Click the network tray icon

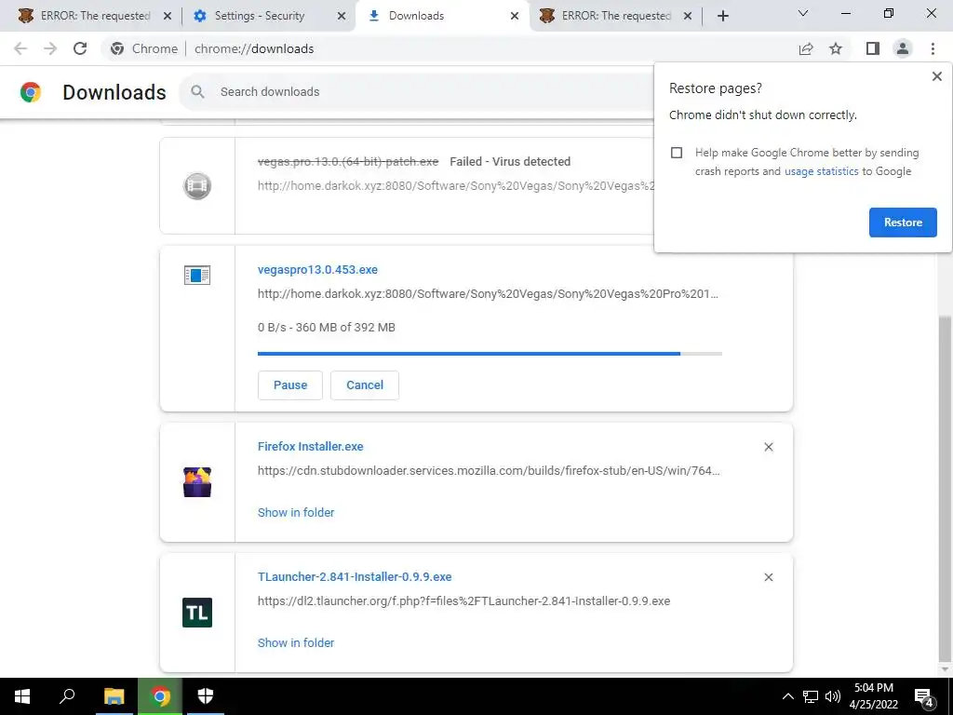click(x=811, y=696)
